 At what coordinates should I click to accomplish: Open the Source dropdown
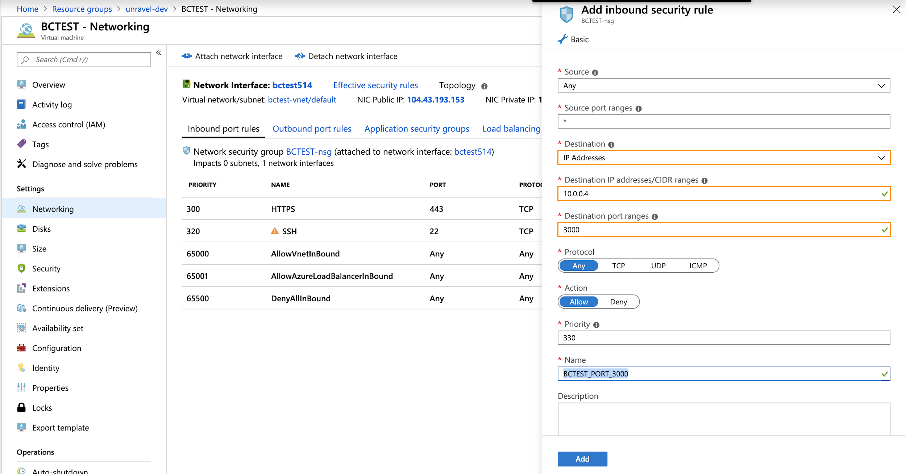(724, 85)
